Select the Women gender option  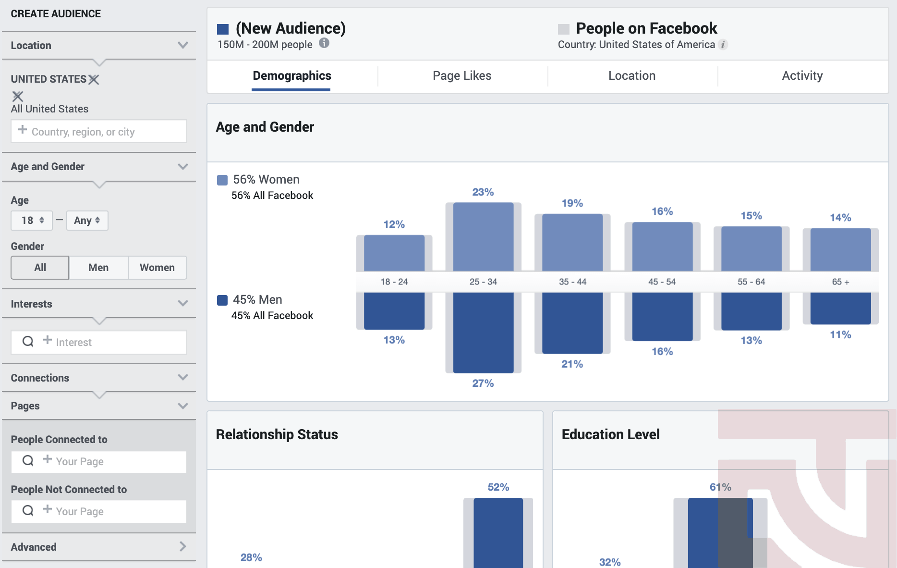coord(157,268)
